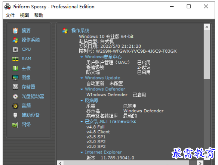Select the v3.0 SP2 entry
Image resolution: width=218 pixels, height=165 pixels.
[96, 142]
